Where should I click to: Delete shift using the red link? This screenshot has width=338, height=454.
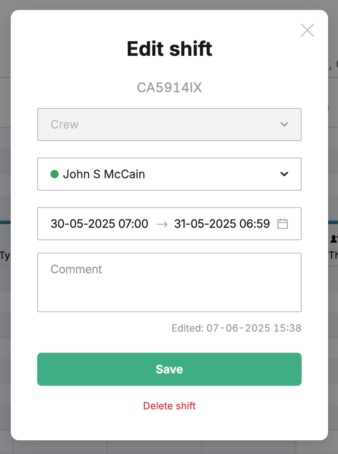[x=169, y=406]
